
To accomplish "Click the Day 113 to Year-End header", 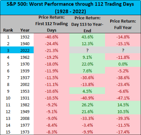I will pyautogui.click(x=87, y=24).
